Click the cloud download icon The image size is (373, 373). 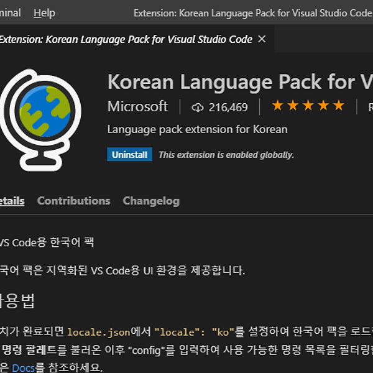[198, 108]
